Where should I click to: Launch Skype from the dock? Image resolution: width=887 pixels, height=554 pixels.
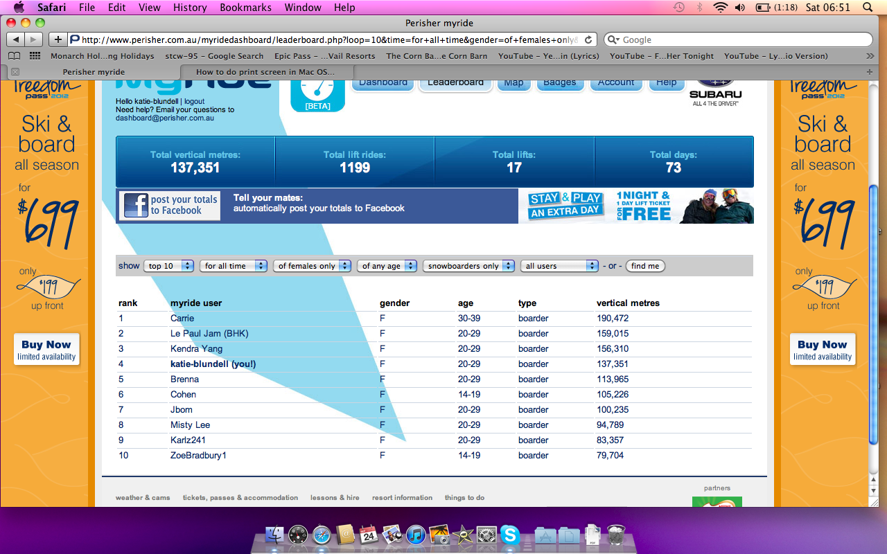click(510, 535)
